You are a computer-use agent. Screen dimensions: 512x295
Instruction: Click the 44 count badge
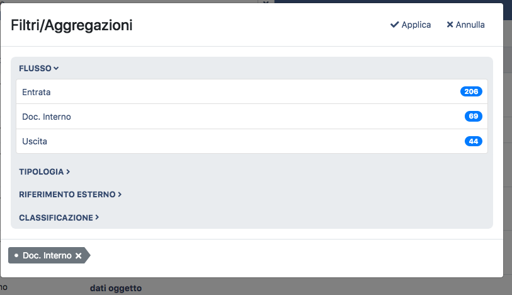(x=473, y=141)
